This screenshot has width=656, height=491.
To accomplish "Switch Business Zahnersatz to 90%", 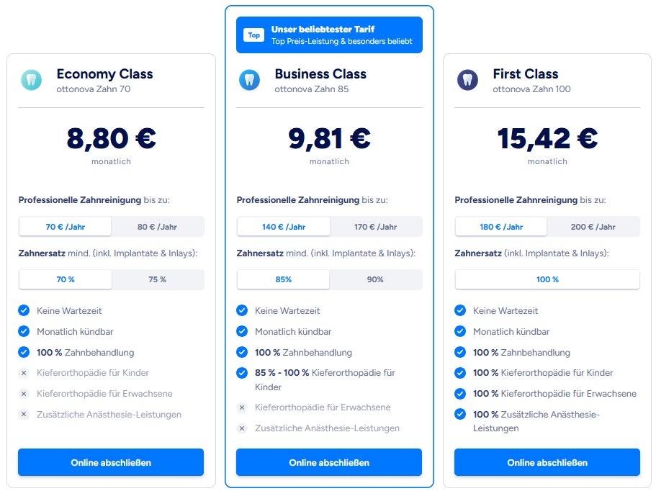I will (x=375, y=279).
